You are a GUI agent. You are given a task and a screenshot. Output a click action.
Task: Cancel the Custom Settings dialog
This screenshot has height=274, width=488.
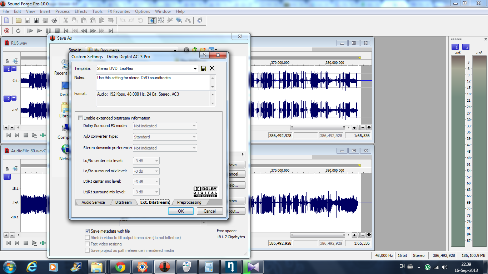210,211
